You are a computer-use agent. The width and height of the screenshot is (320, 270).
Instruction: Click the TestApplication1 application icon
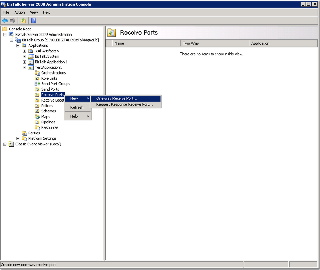[31, 68]
